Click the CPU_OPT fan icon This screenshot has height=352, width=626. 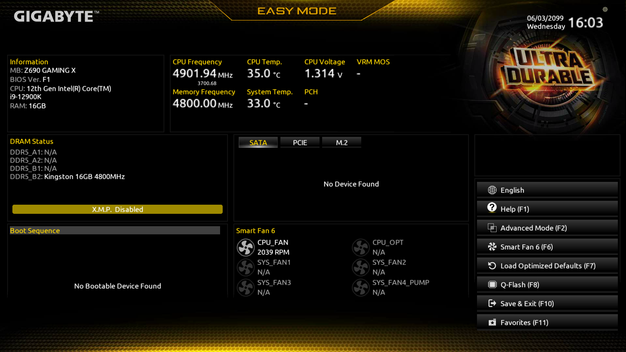(x=360, y=247)
